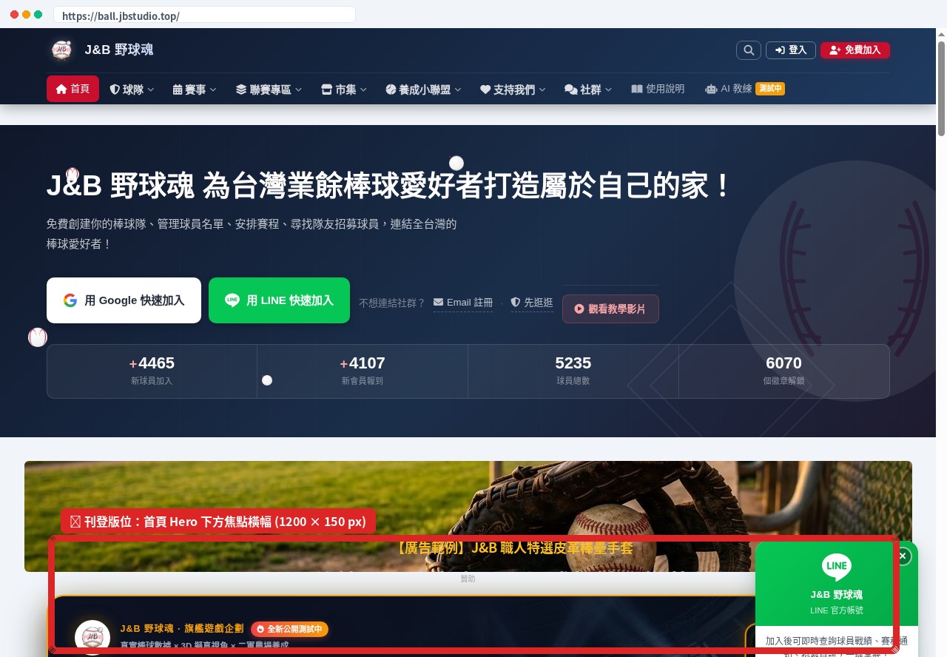Expand the 聯賽專區 dropdown menu
The image size is (947, 657).
tap(269, 90)
